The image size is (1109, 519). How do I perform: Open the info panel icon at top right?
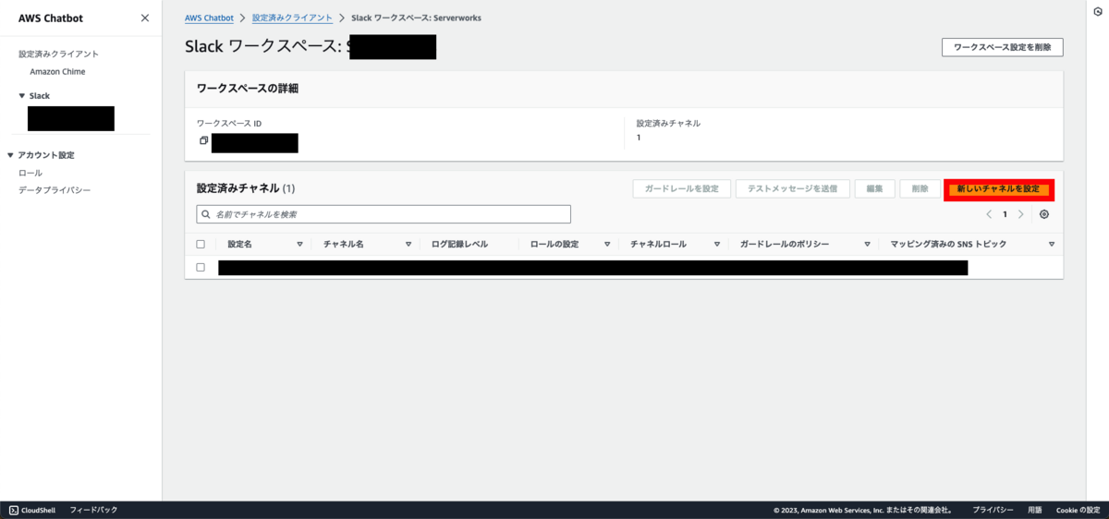1096,10
